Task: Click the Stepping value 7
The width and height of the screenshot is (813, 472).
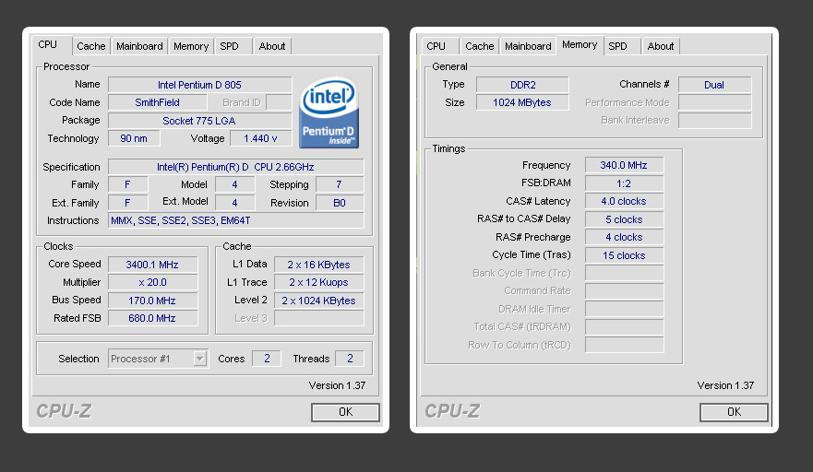Action: click(339, 184)
